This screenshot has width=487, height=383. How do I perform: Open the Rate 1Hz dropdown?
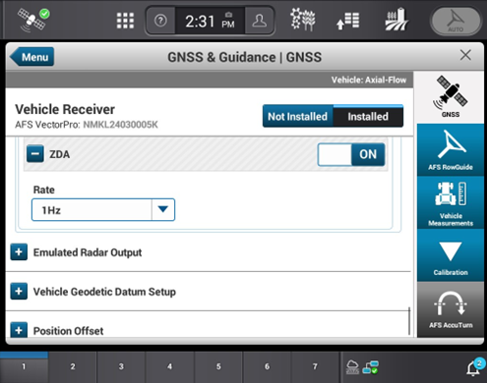(103, 210)
